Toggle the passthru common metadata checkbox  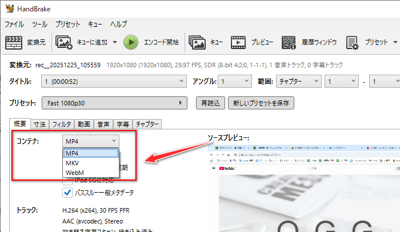(x=67, y=193)
